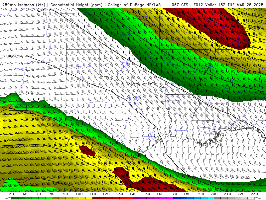
Task: Click the legend value 160
Action: click(160, 194)
